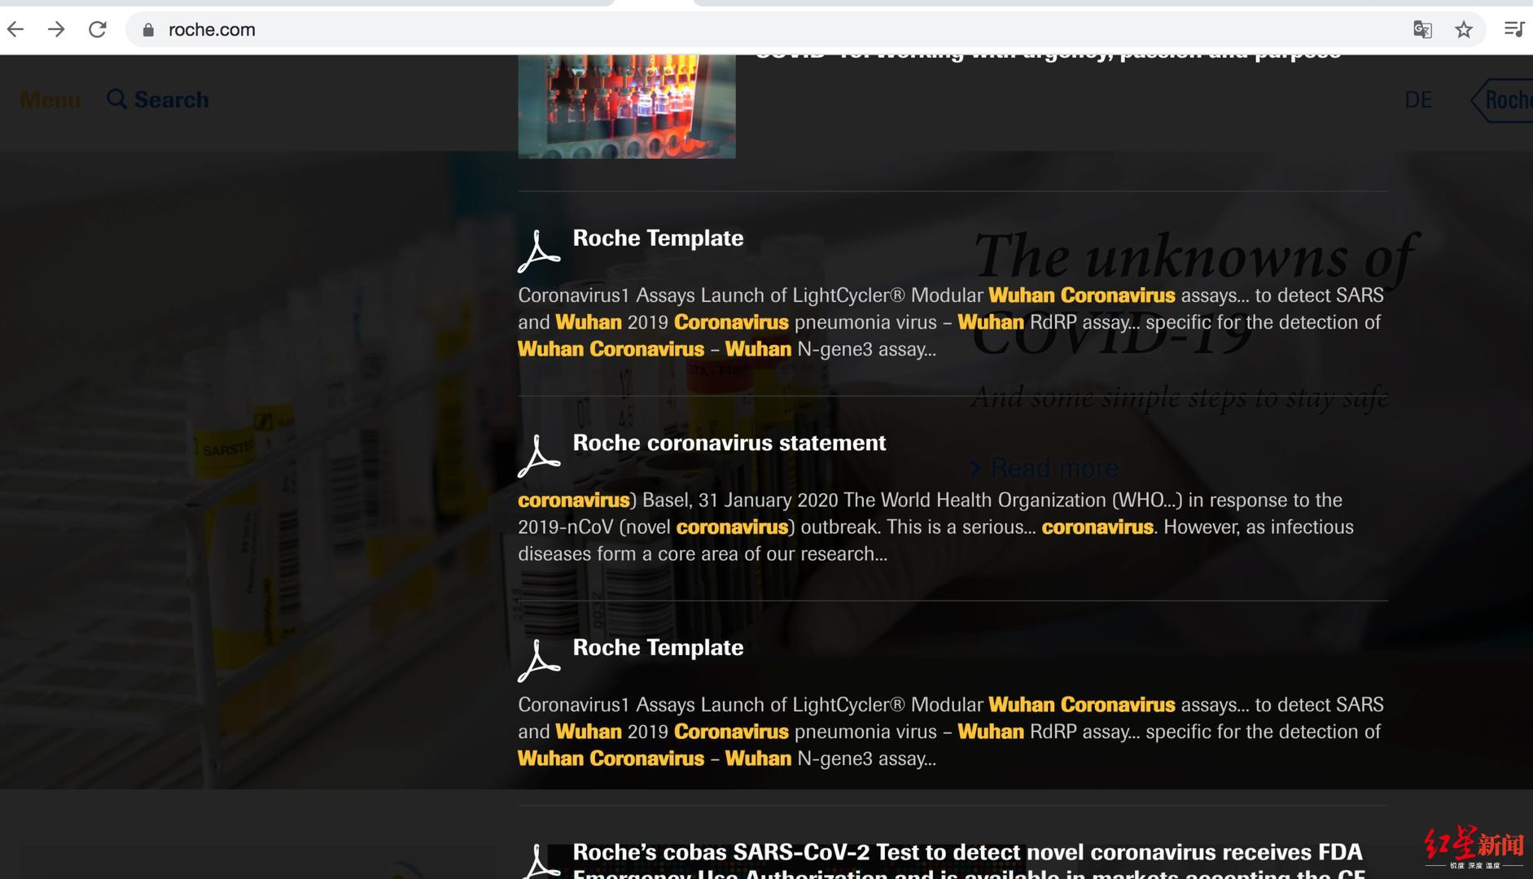Open the Roche coronavirus statement result
1533x879 pixels.
[729, 443]
